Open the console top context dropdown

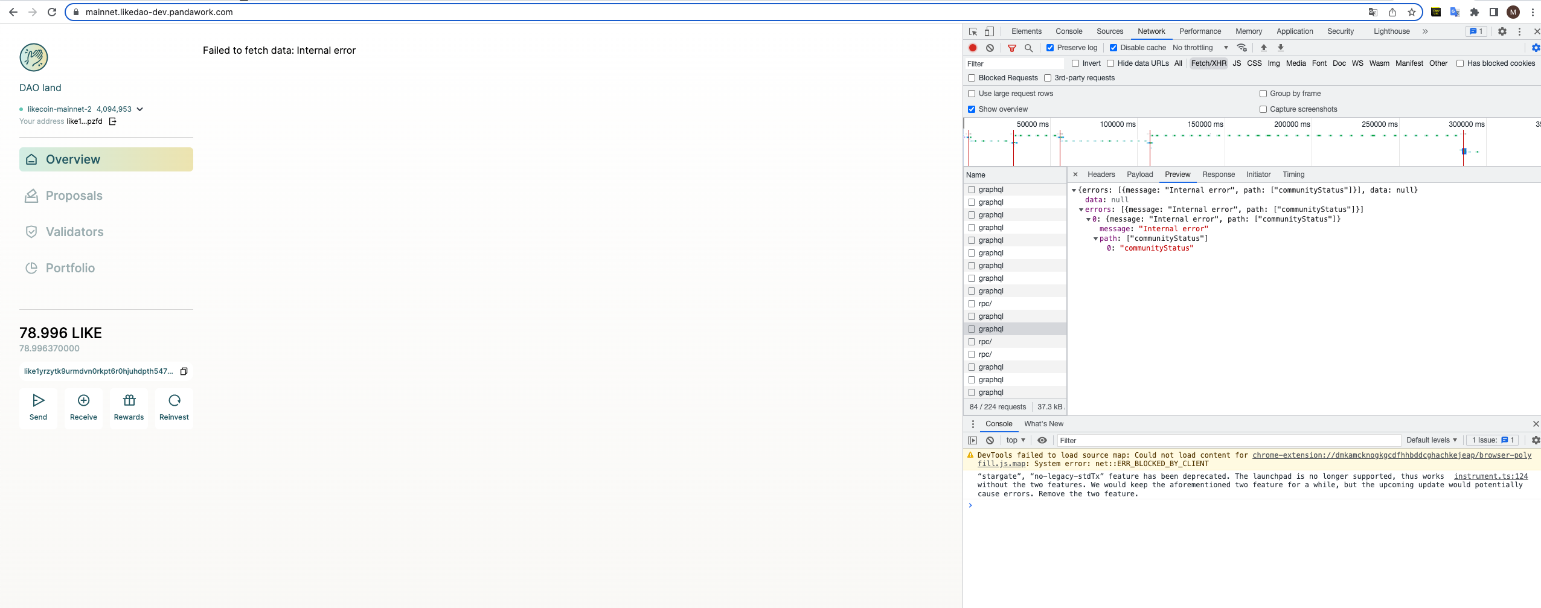(x=1016, y=440)
